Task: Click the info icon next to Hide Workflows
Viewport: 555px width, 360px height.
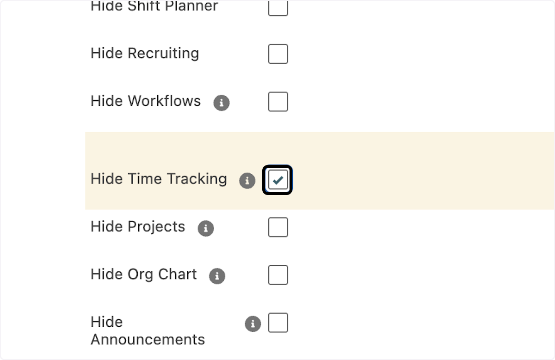Action: click(222, 103)
